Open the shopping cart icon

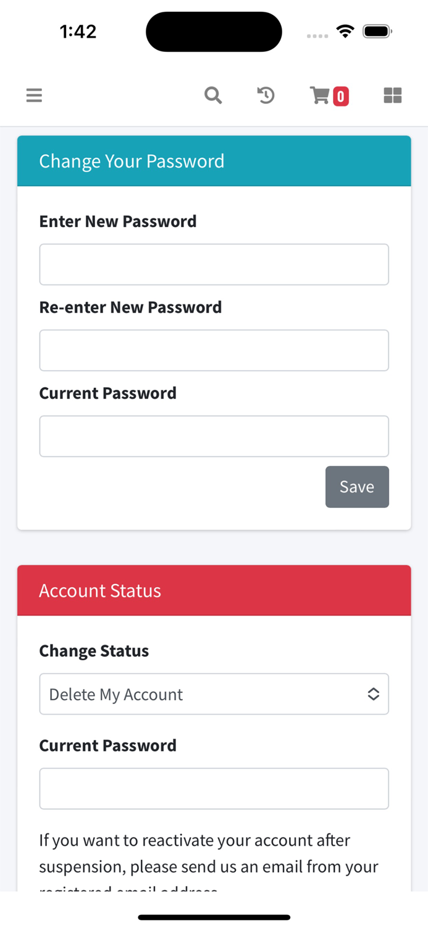(320, 95)
